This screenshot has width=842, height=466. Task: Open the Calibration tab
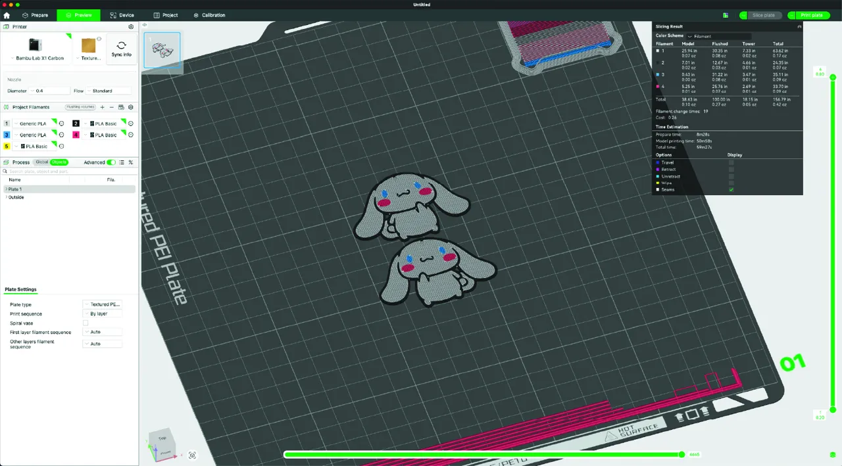tap(209, 15)
